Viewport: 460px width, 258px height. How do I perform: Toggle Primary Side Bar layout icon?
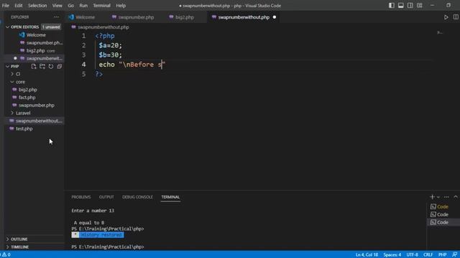point(391,5)
